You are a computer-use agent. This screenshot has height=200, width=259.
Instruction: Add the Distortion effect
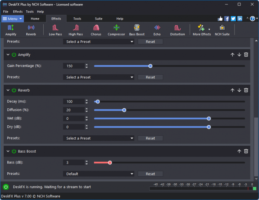(177, 30)
